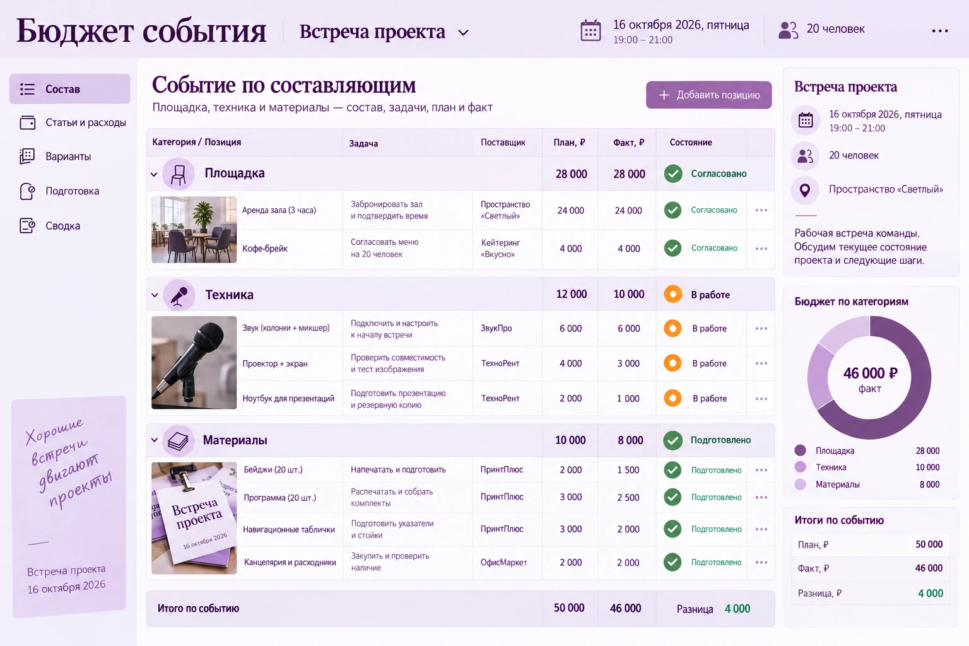The image size is (969, 646).
Task: Open row options for Бейджи (20 шт.)
Action: [761, 470]
